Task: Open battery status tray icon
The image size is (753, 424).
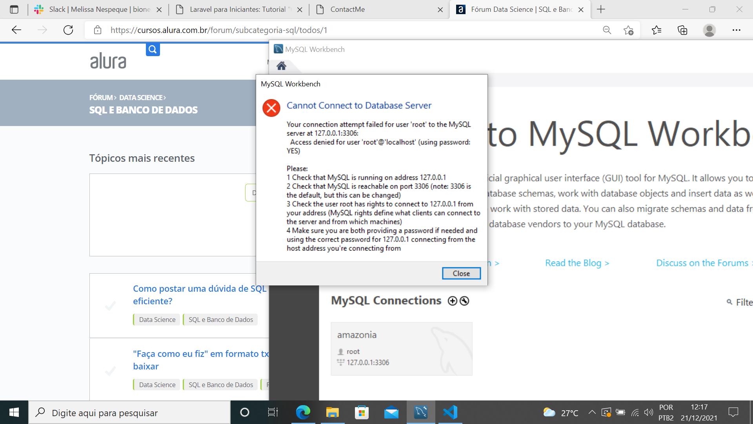Action: pyautogui.click(x=620, y=412)
